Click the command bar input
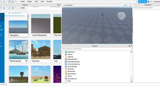 (80, 84)
